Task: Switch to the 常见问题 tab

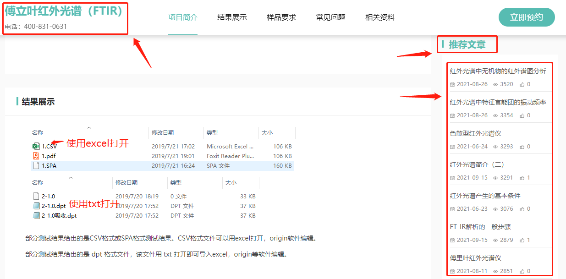Action: click(x=330, y=17)
